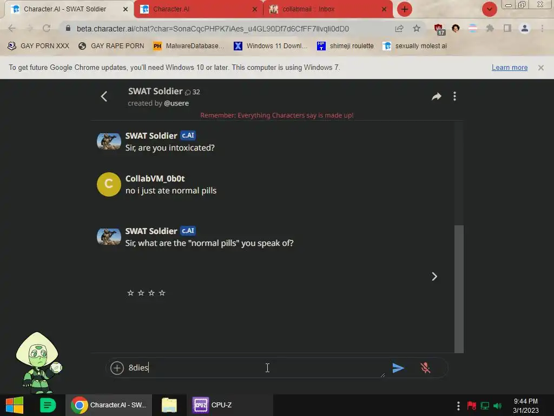Open the File Explorer taskbar icon
The width and height of the screenshot is (554, 416).
click(x=169, y=405)
